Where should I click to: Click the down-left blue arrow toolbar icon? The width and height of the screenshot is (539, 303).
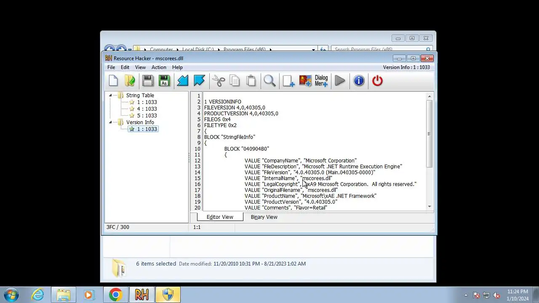(182, 81)
